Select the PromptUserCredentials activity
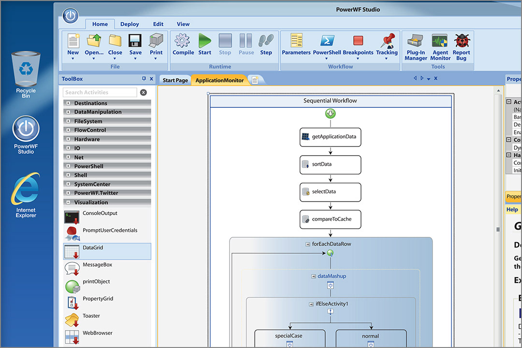Screen dimensions: 522x348 pyautogui.click(x=107, y=234)
